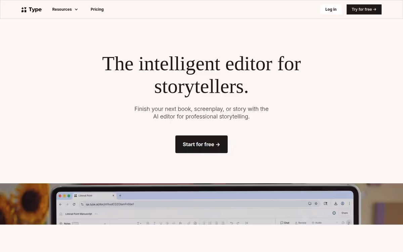Click the Type logo in the header

tap(32, 9)
